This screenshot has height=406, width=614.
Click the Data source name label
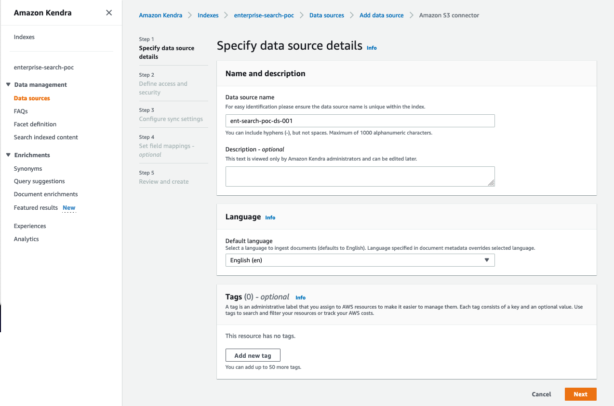click(x=250, y=97)
